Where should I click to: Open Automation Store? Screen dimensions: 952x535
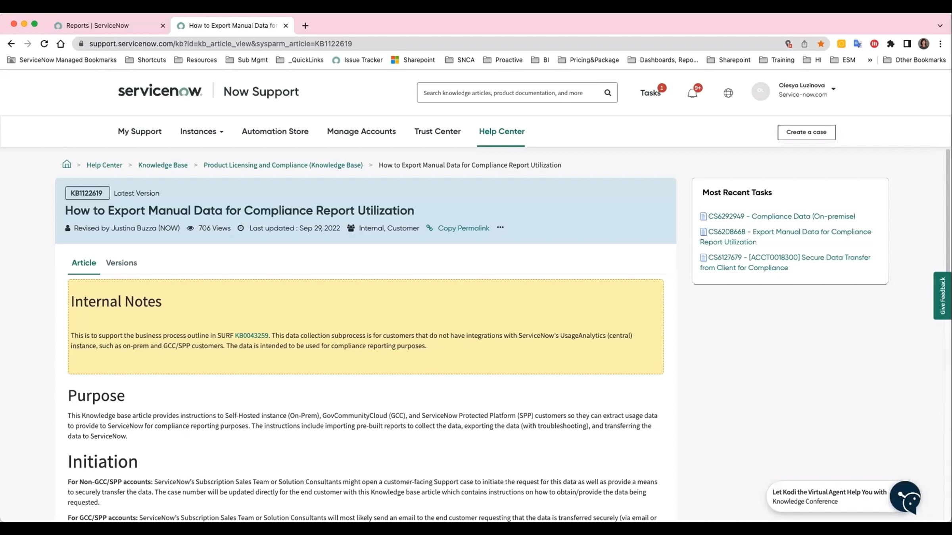pos(275,131)
